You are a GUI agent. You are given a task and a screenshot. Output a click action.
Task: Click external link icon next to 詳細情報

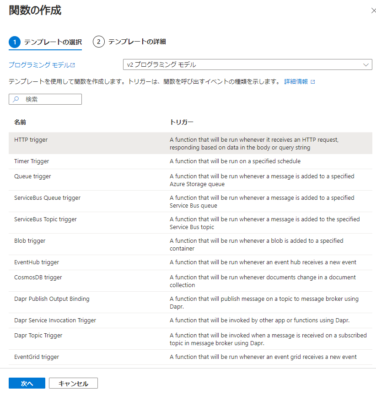[313, 82]
